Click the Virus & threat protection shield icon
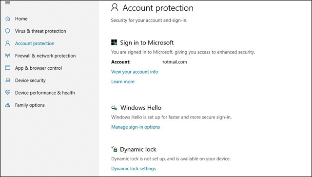Image resolution: width=312 pixels, height=177 pixels. [8, 31]
